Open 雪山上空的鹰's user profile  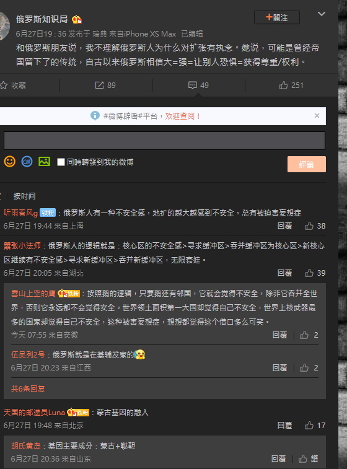33,294
